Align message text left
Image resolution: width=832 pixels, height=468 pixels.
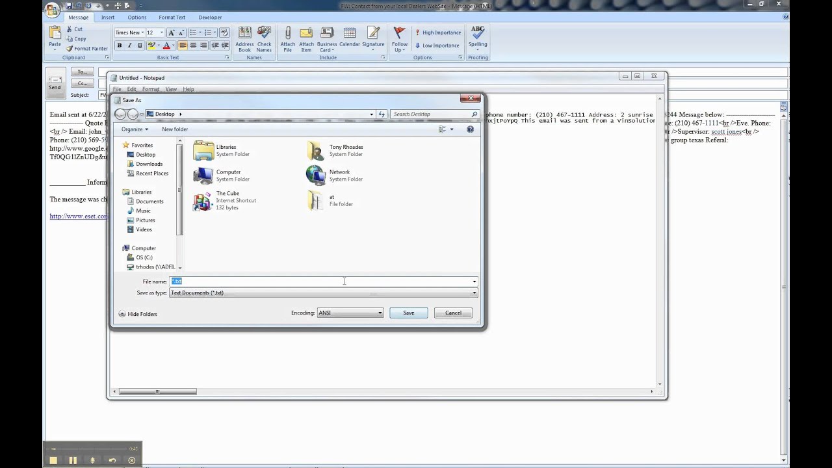pyautogui.click(x=183, y=45)
